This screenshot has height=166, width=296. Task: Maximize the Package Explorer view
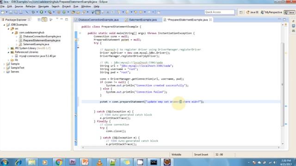pos(67,19)
